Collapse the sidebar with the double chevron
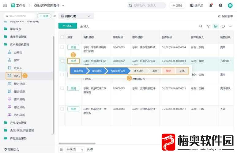This screenshot has width=237, height=153. click(x=55, y=16)
